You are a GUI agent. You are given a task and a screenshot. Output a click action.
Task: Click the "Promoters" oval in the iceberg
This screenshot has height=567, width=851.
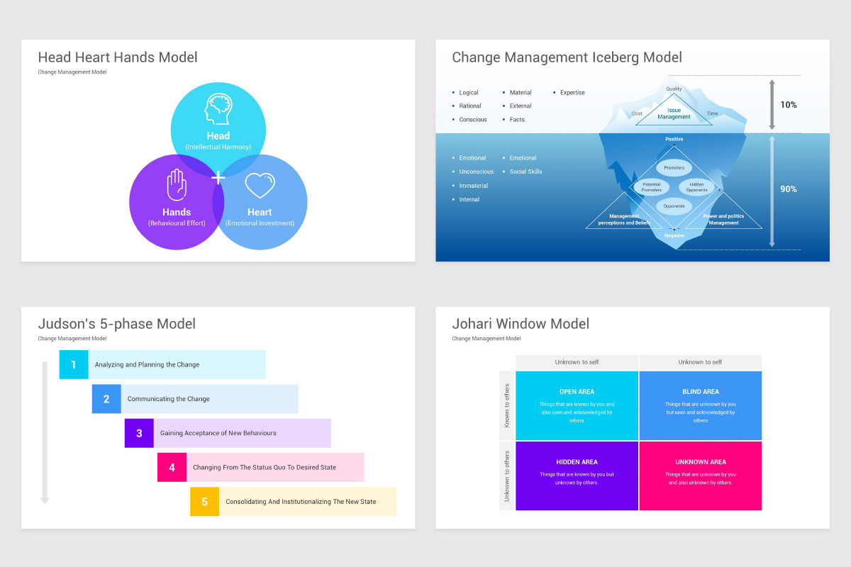674,168
